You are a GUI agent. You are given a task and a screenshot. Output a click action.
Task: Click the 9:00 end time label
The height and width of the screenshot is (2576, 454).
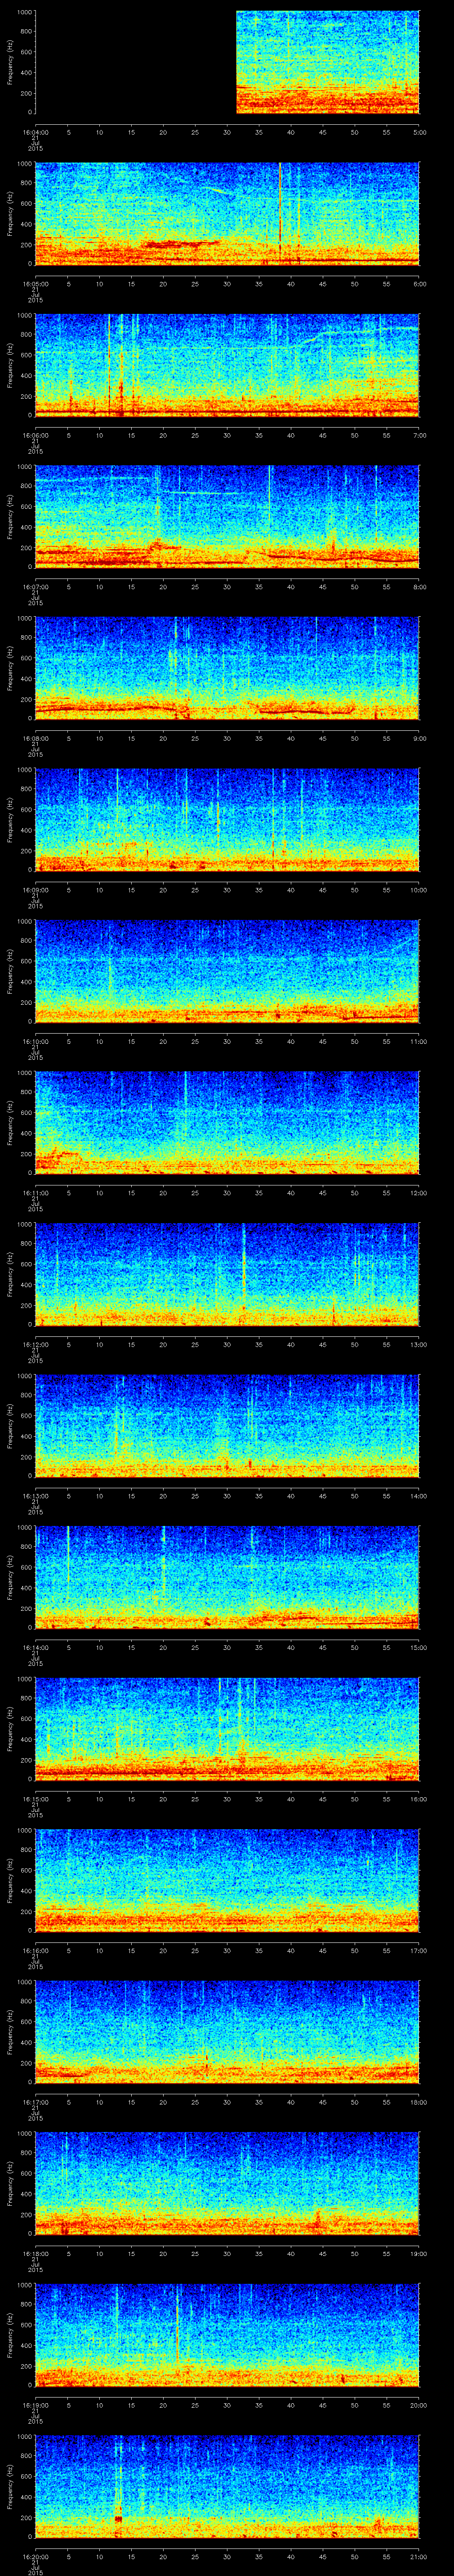coord(419,738)
